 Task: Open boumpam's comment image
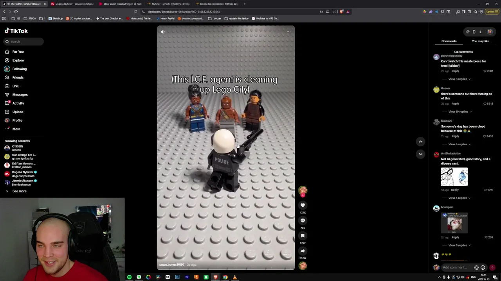click(x=454, y=223)
